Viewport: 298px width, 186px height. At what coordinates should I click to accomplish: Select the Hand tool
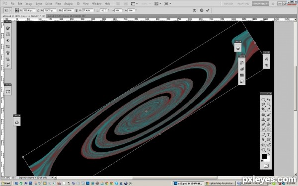(x=263, y=150)
